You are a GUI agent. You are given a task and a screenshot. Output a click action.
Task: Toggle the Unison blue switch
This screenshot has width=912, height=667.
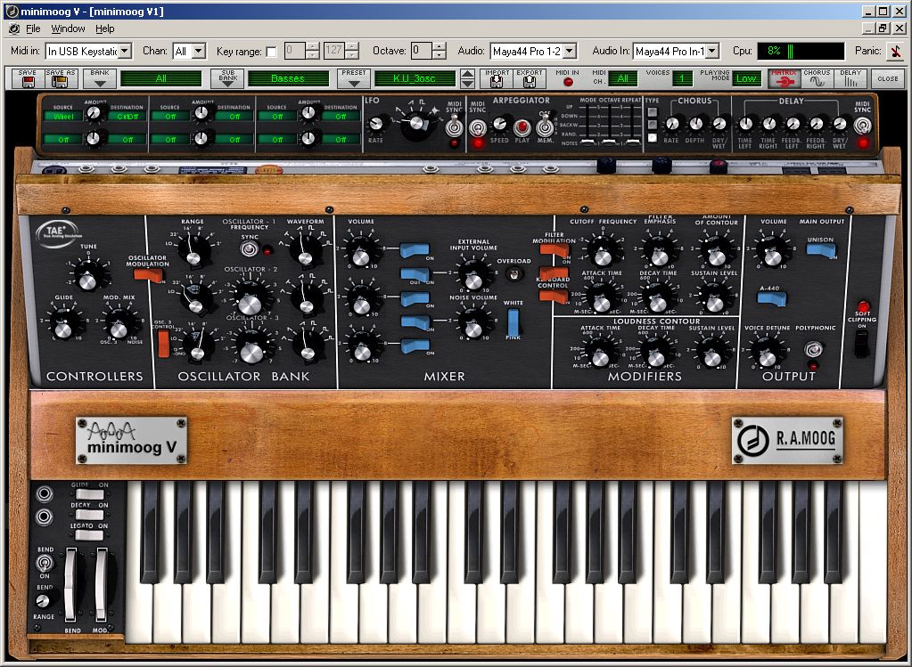820,250
